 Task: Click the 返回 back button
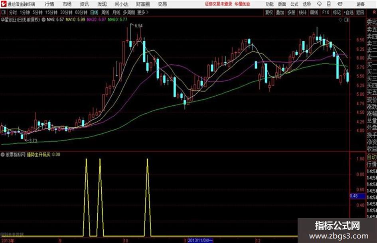pyautogui.click(x=360, y=12)
